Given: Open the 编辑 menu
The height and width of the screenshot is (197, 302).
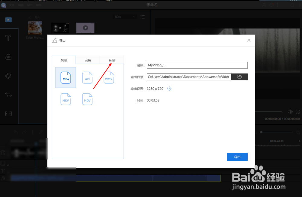Looking at the screenshot, I should (21, 5).
